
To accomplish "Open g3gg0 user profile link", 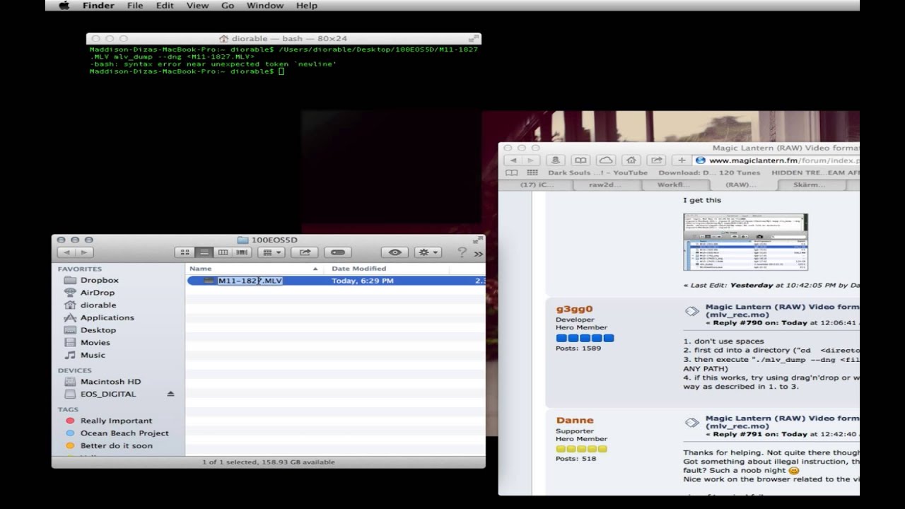I will click(x=574, y=309).
